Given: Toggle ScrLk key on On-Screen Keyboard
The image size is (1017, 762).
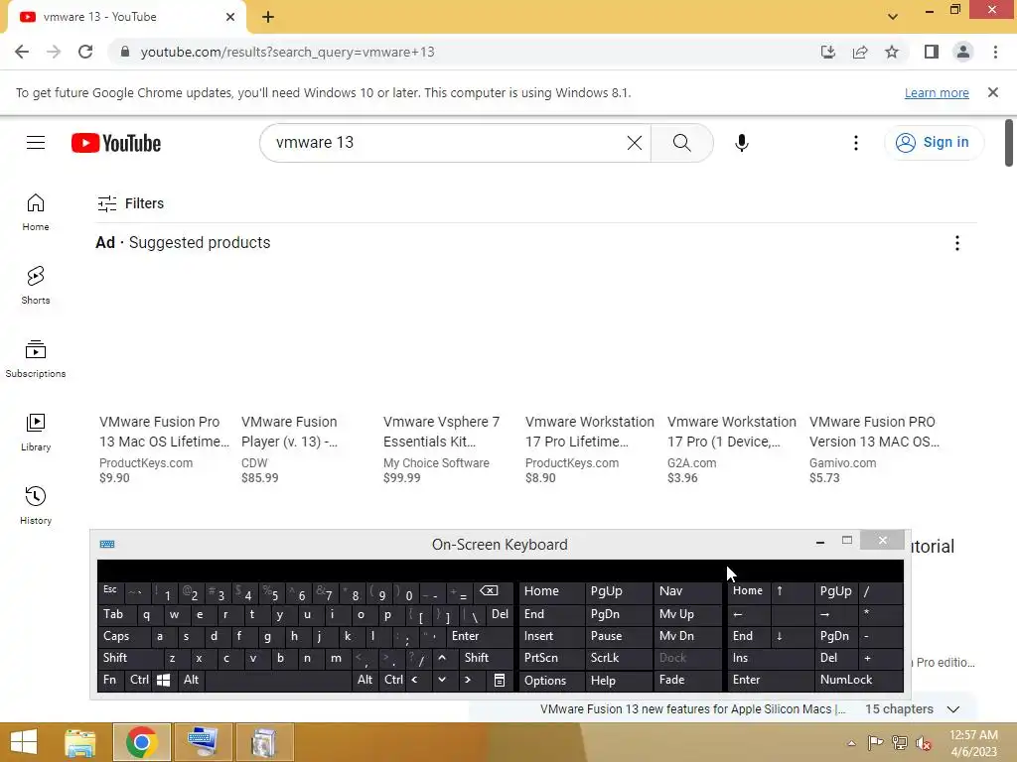Looking at the screenshot, I should coord(618,658).
